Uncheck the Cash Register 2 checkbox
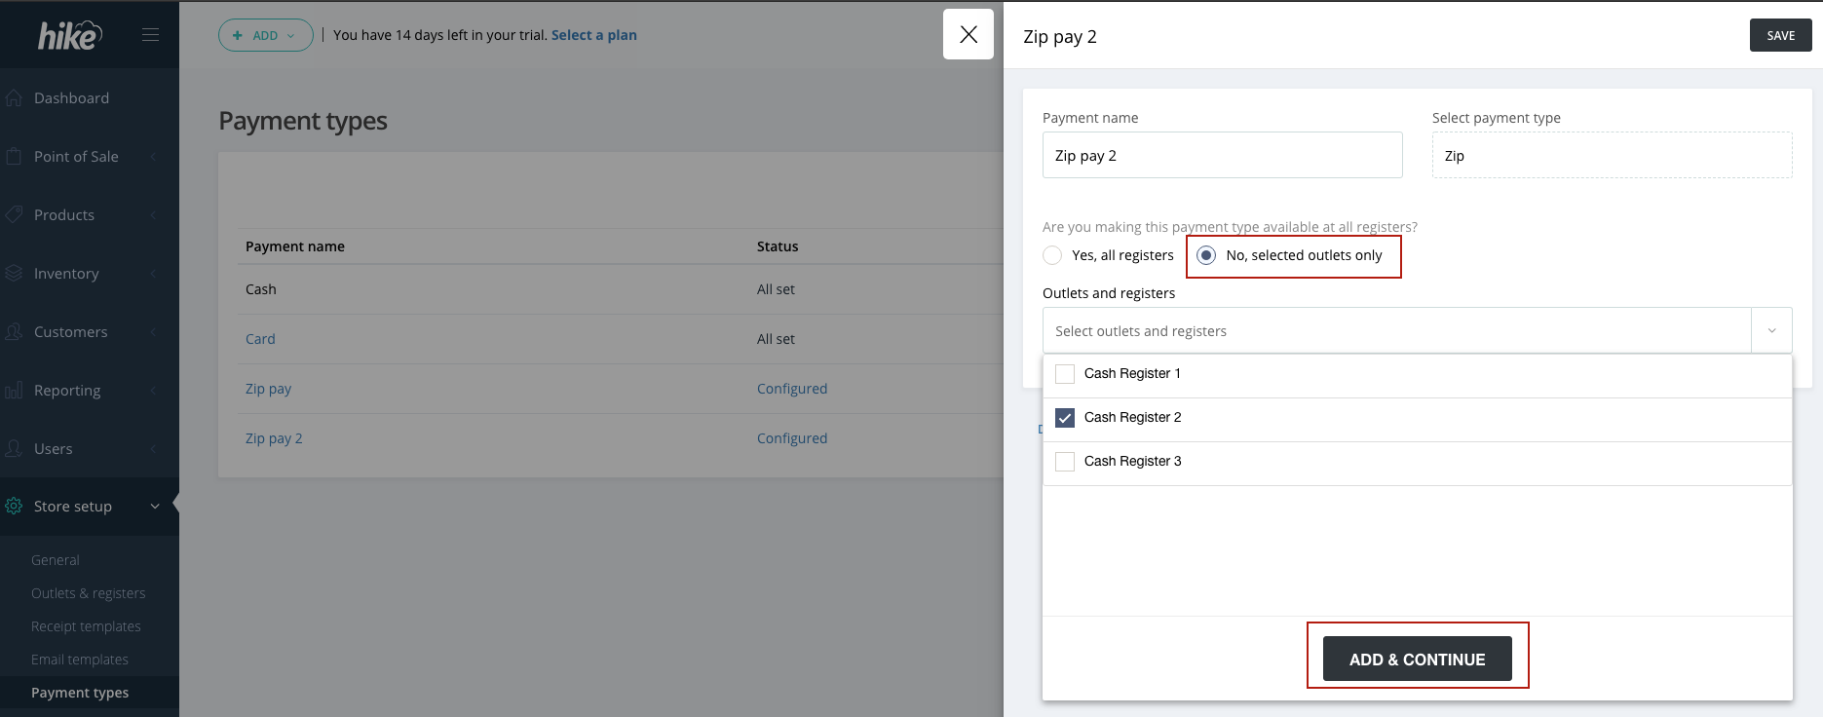The height and width of the screenshot is (717, 1823). tap(1065, 418)
